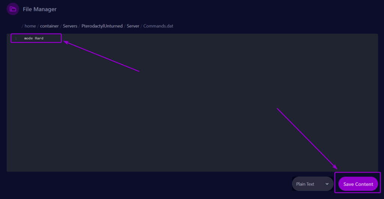Navigate to the Servers breadcrumb
The height and width of the screenshot is (199, 384).
tap(70, 26)
